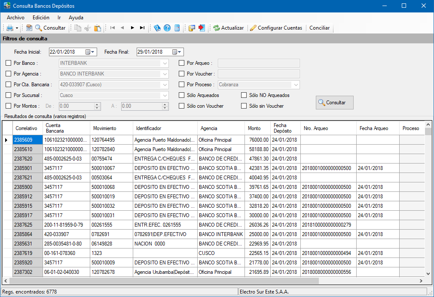Open the Archivo menu

click(x=15, y=18)
